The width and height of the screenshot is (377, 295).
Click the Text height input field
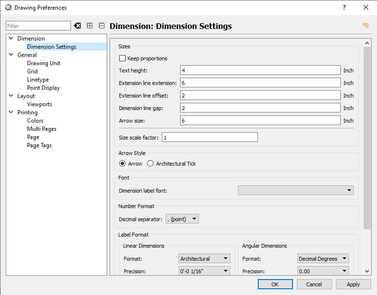click(260, 70)
